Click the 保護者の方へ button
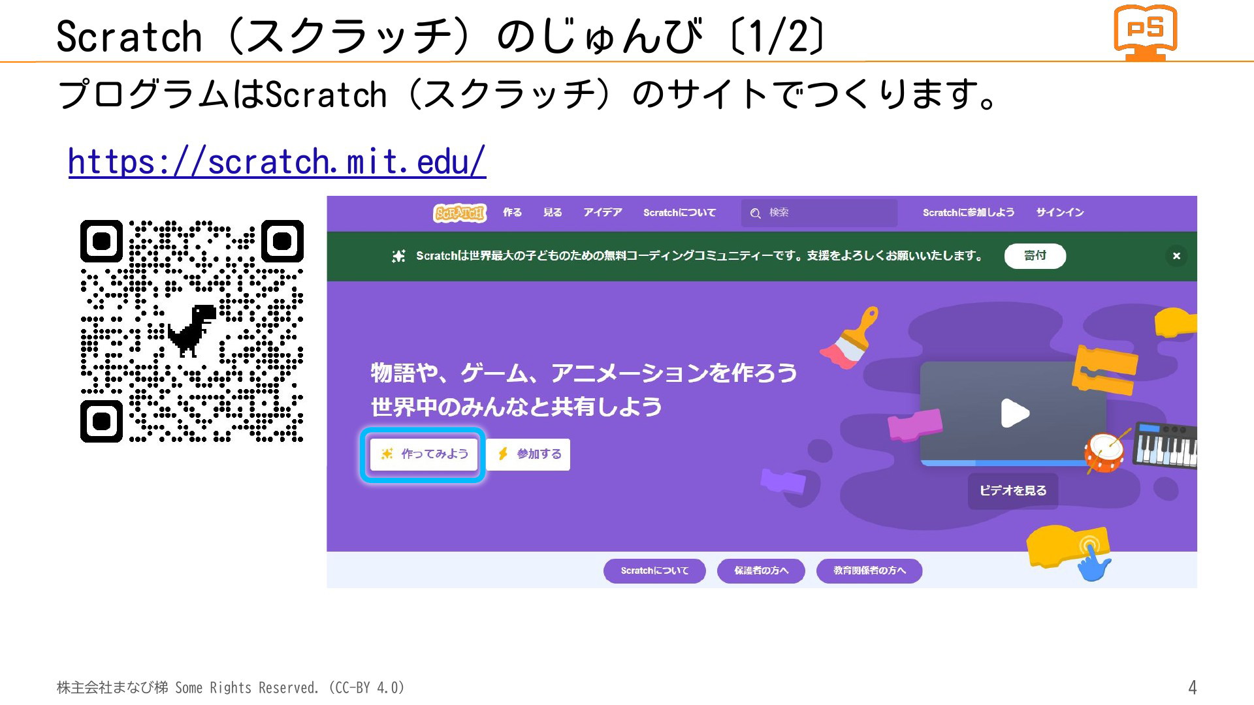This screenshot has height=705, width=1254. click(761, 571)
